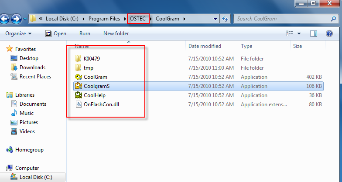The height and width of the screenshot is (182, 342).
Task: Click the Back navigation arrow
Action: 4,19
